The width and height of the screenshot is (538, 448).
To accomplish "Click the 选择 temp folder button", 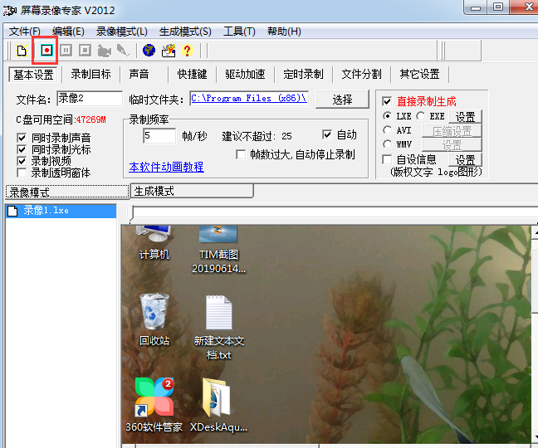I will pos(342,100).
